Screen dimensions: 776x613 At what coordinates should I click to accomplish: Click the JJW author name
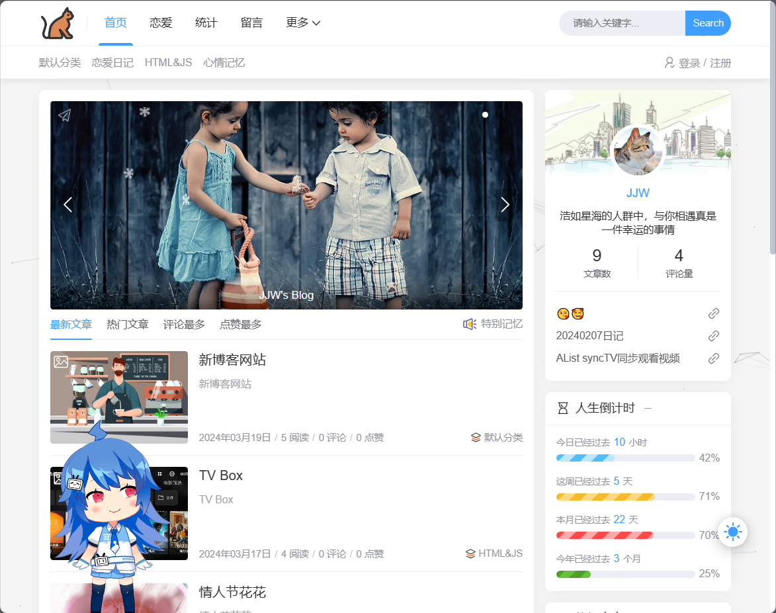click(638, 193)
